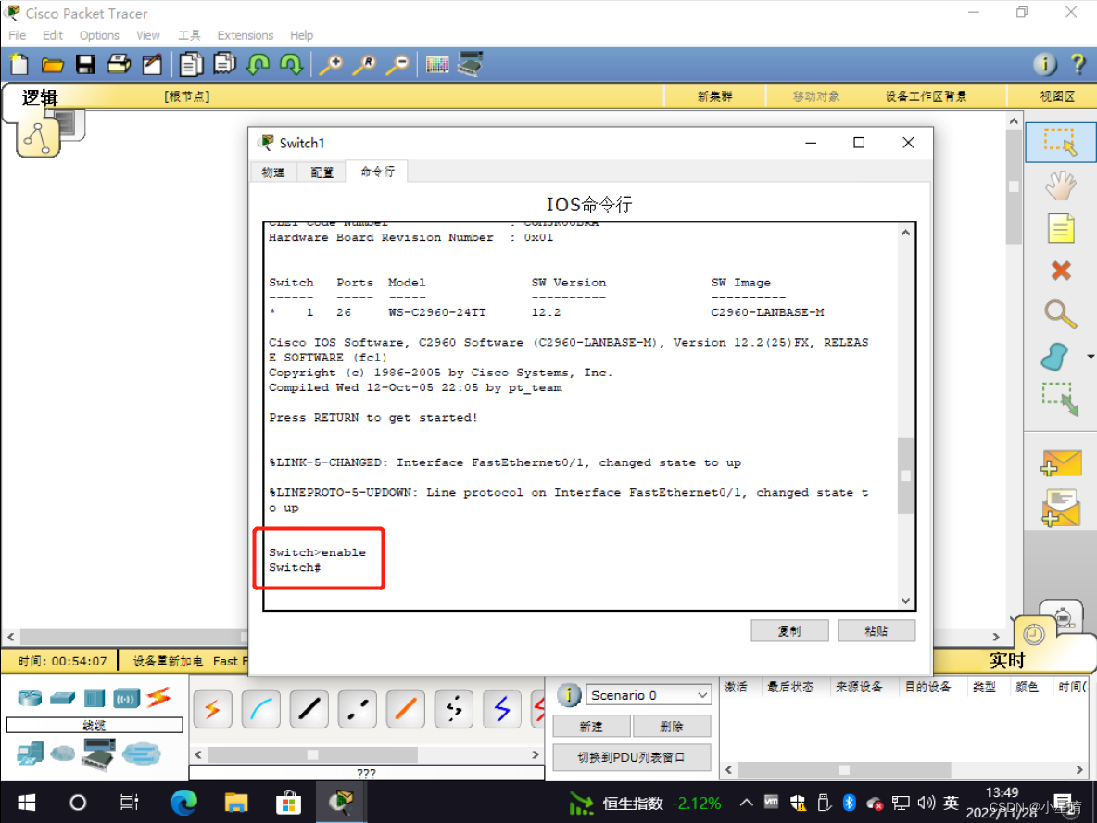
Task: Select the Connections lightning category icon
Action: (158, 697)
